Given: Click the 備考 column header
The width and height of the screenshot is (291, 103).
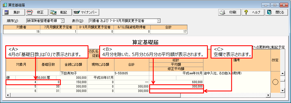Looking at the screenshot, I should 237,60.
